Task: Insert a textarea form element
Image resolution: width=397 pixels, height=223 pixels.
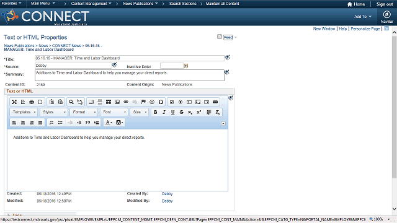Action: (198, 102)
